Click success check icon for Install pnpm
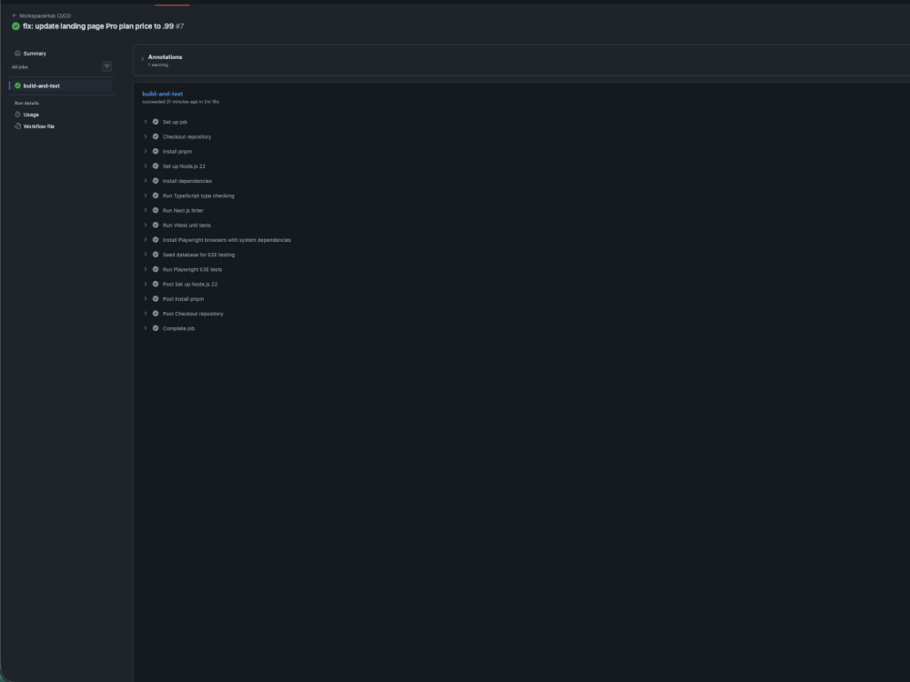 click(x=156, y=151)
